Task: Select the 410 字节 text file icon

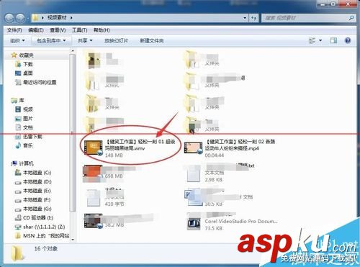Action: 94,197
